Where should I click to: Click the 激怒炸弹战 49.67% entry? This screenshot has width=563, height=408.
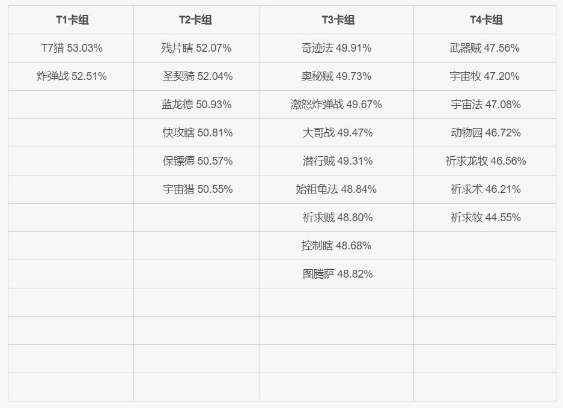pos(336,105)
